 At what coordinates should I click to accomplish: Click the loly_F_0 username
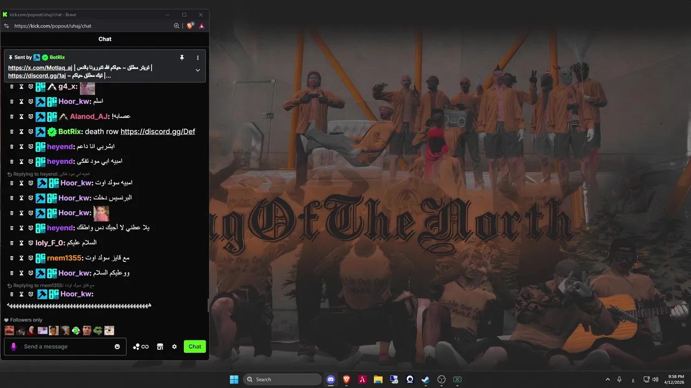[50, 243]
